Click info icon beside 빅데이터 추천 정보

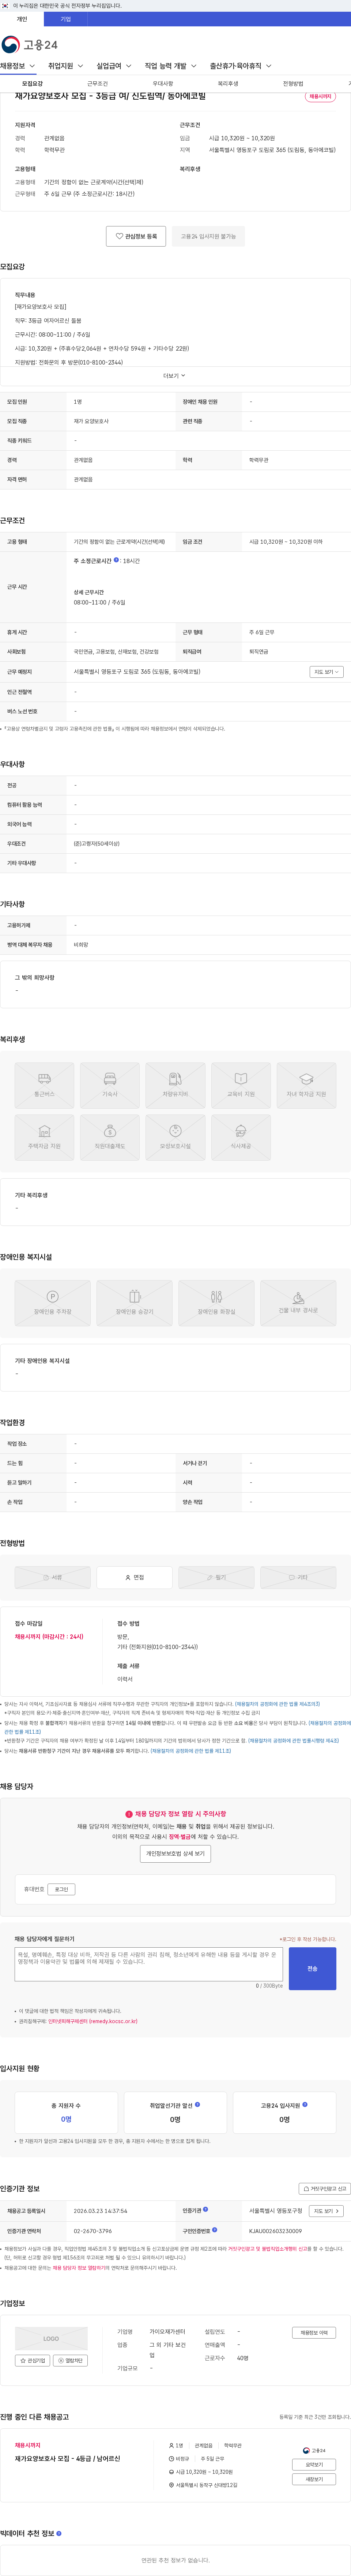pos(59,2533)
